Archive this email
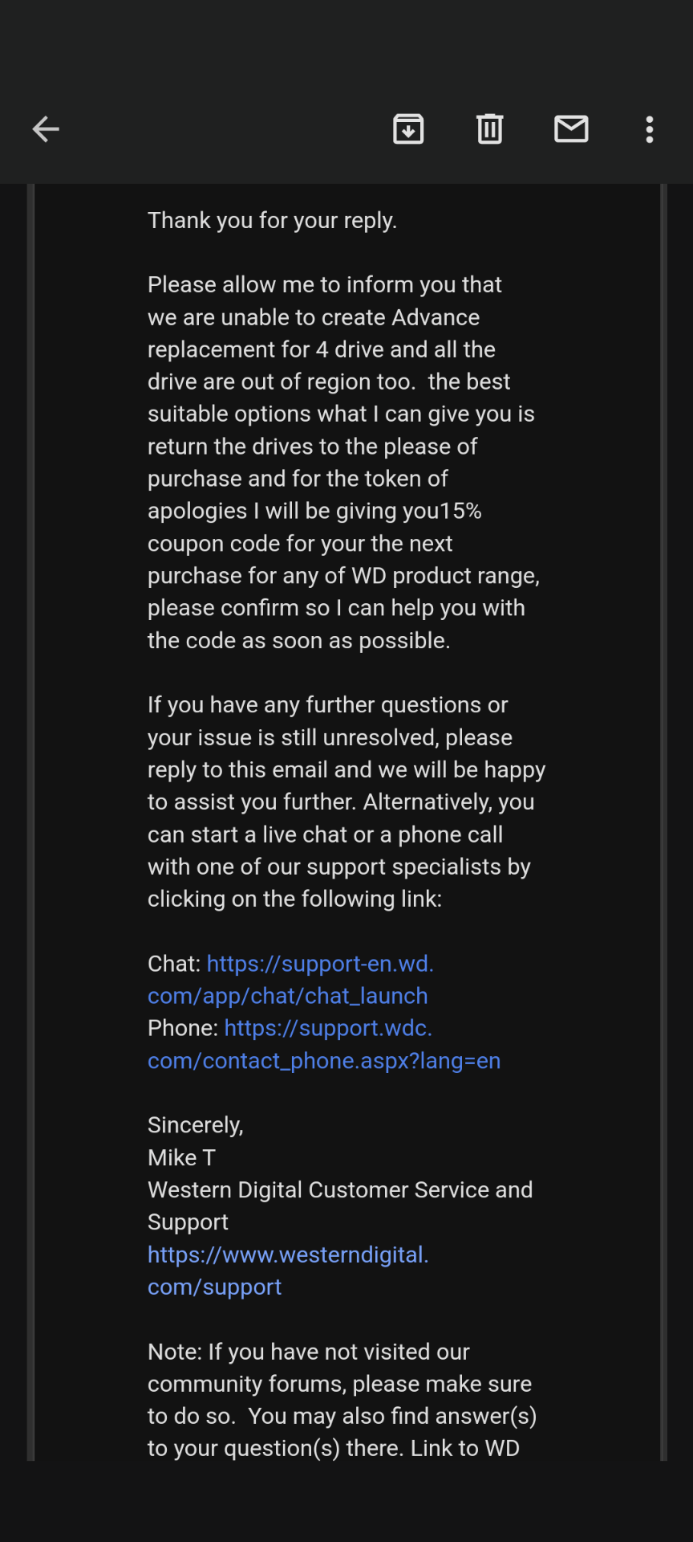693x1542 pixels. (408, 128)
